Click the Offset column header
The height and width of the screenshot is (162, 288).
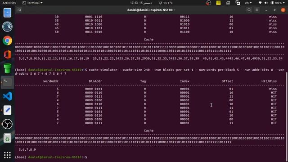click(x=227, y=81)
